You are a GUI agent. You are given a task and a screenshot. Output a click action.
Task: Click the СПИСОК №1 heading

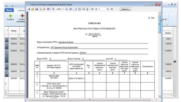[x=94, y=23]
